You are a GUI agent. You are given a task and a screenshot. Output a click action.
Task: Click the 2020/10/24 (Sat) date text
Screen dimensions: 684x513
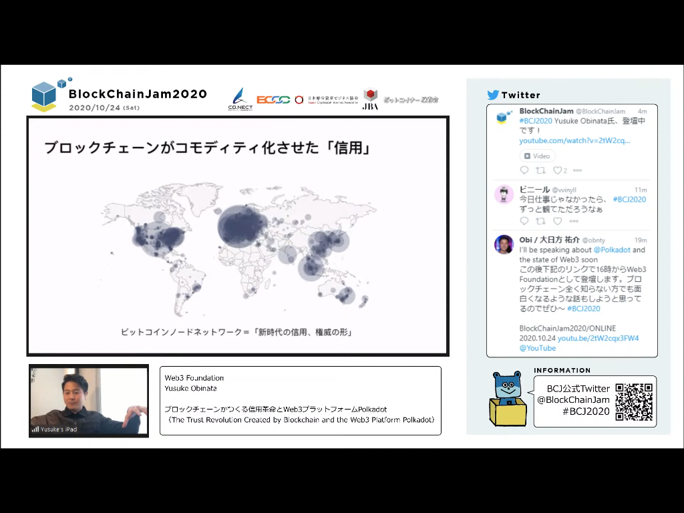[104, 108]
